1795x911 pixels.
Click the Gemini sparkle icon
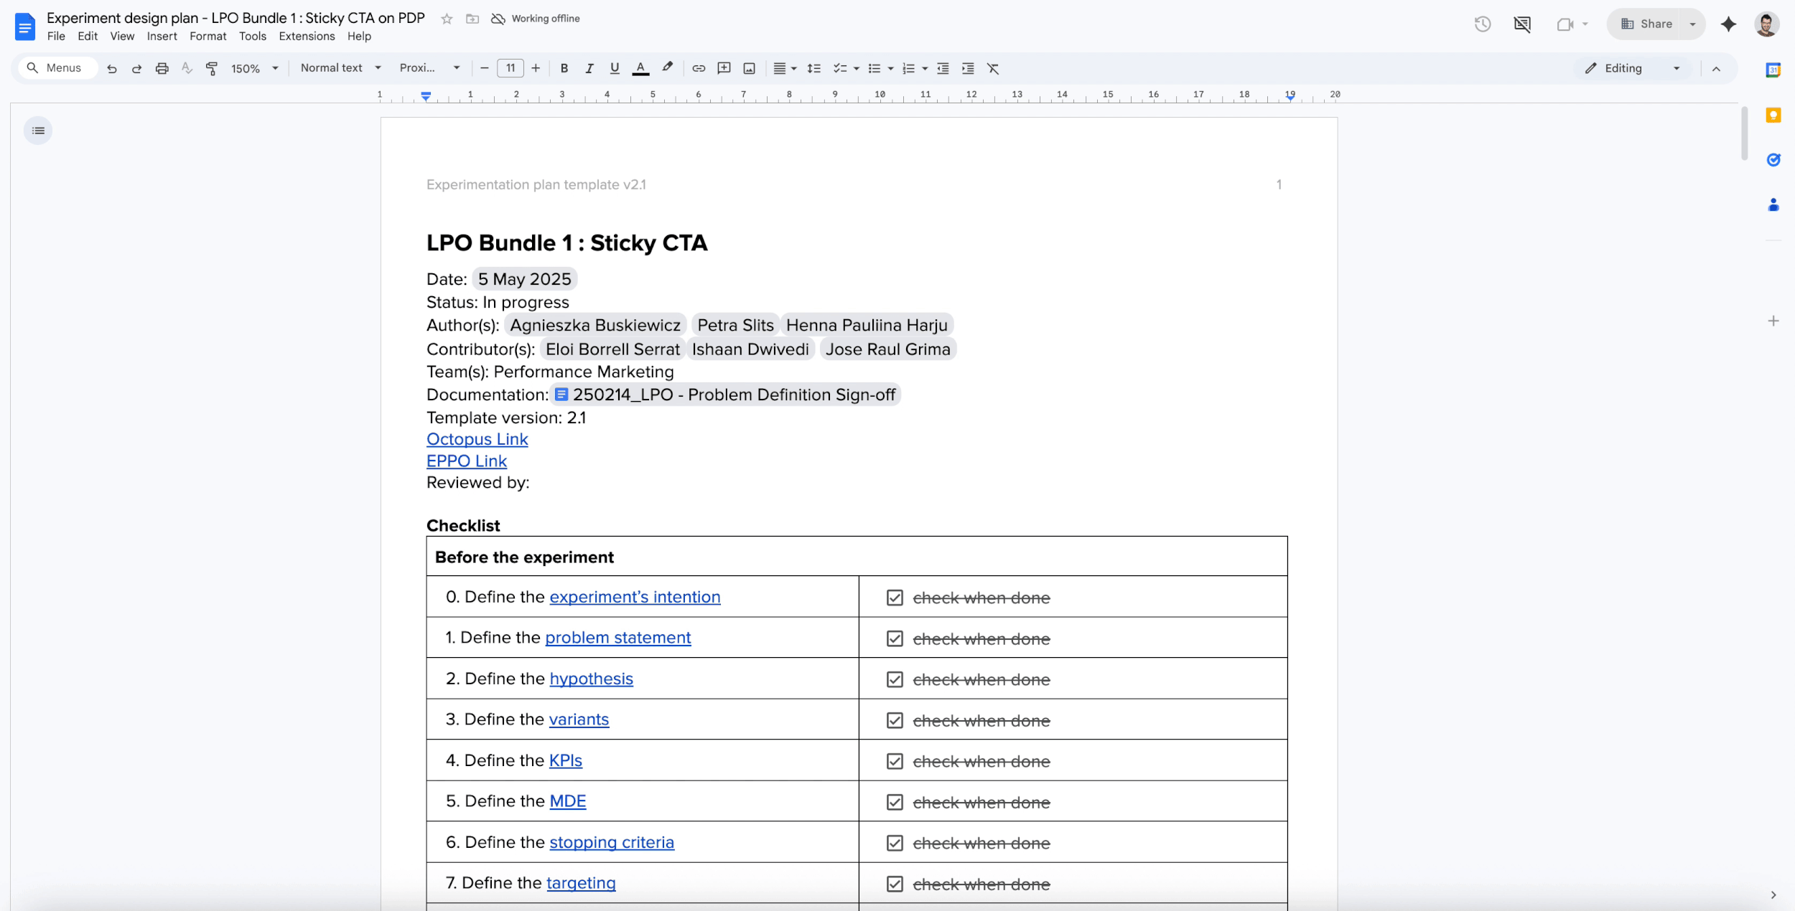[x=1728, y=24]
